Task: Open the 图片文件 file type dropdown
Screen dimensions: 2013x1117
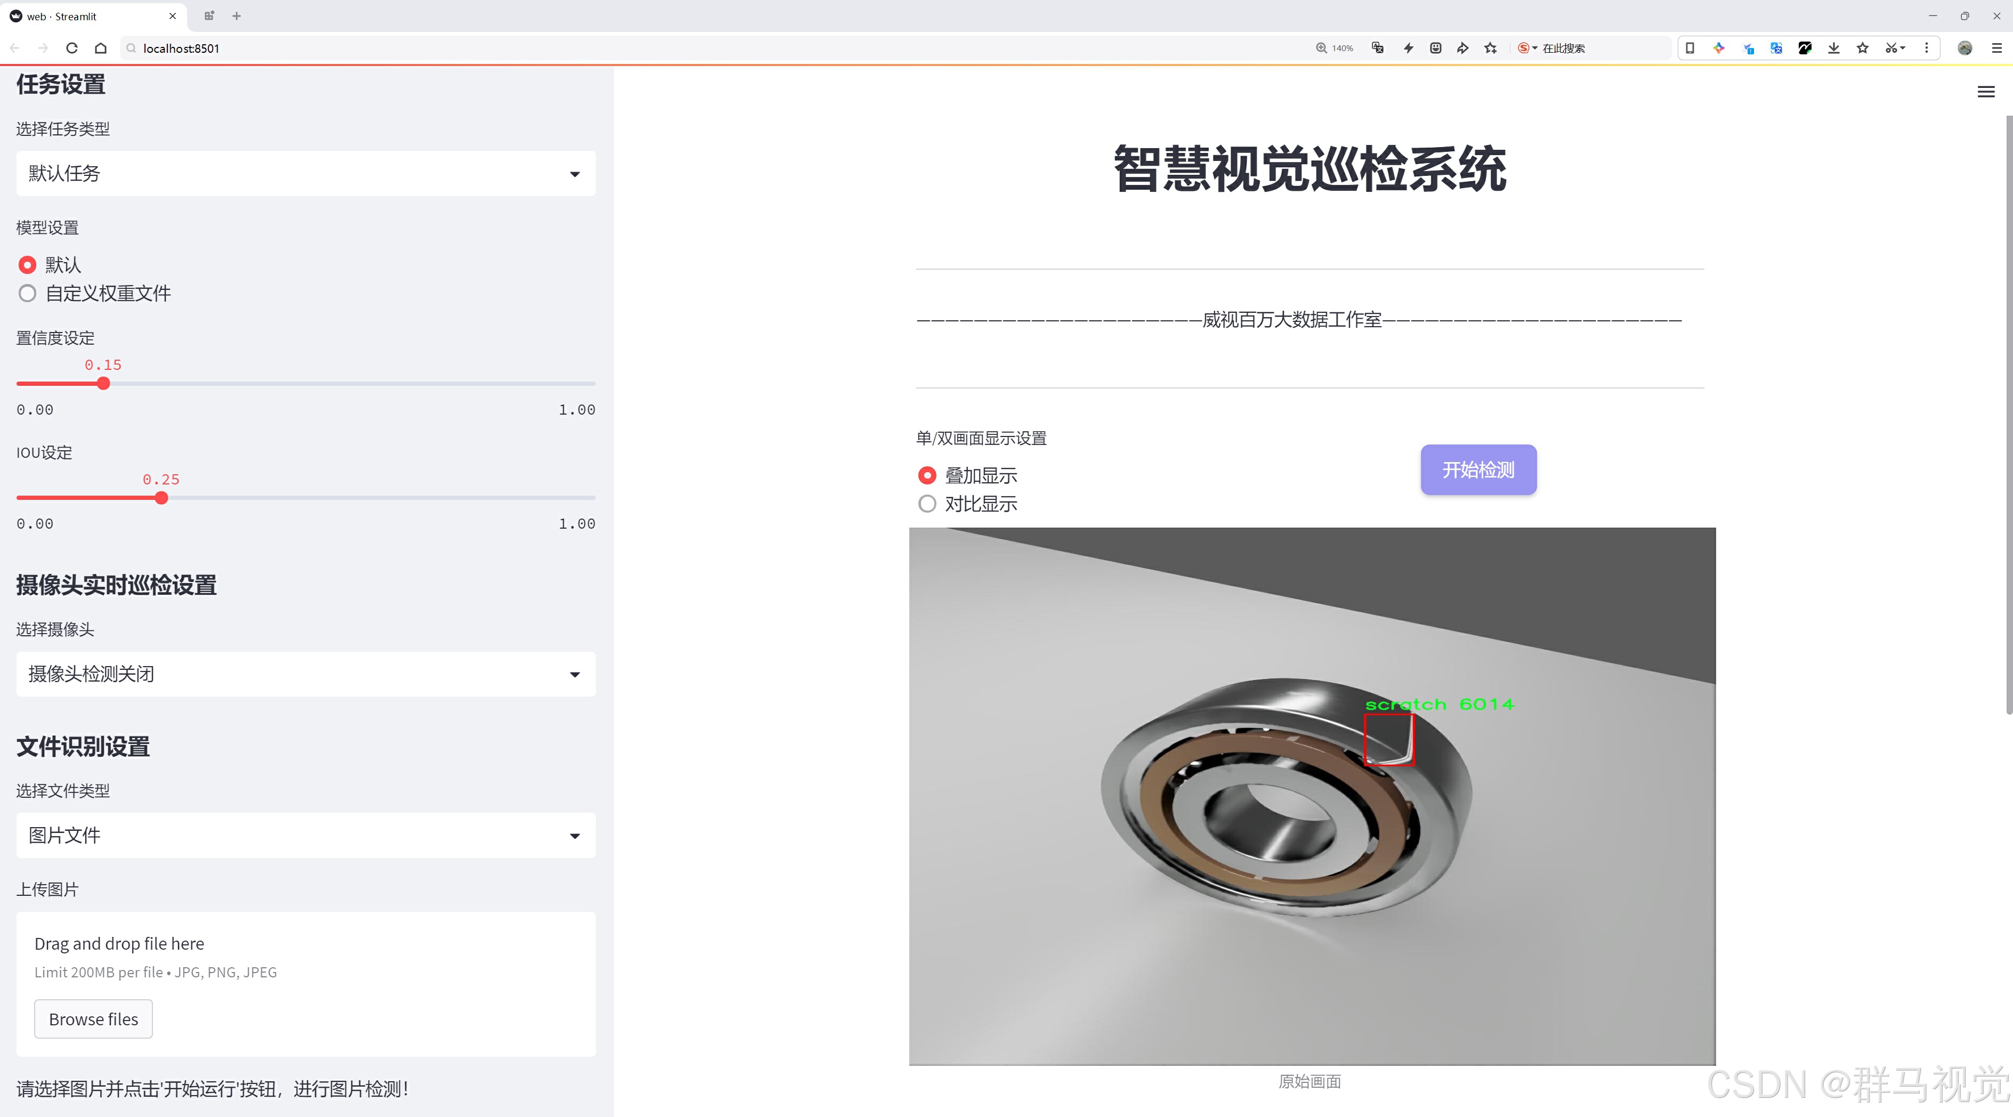Action: point(305,835)
